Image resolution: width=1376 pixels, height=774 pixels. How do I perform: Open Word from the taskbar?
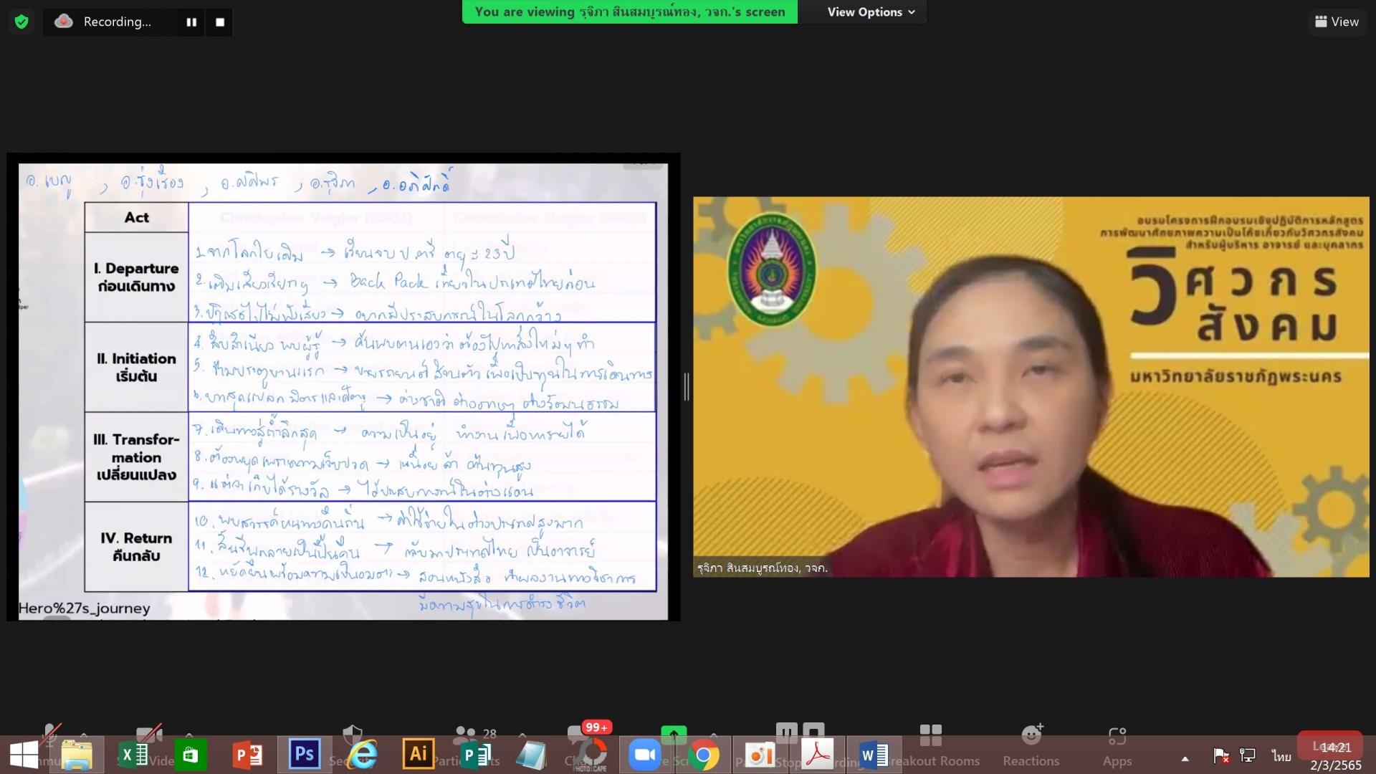pyautogui.click(x=874, y=755)
